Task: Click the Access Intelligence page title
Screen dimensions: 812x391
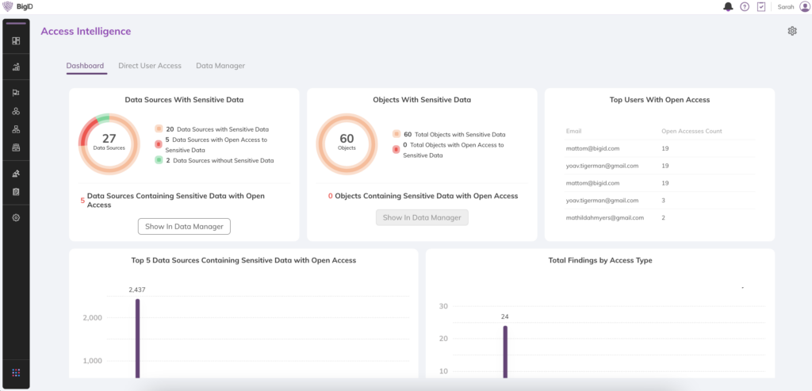Action: (x=86, y=31)
